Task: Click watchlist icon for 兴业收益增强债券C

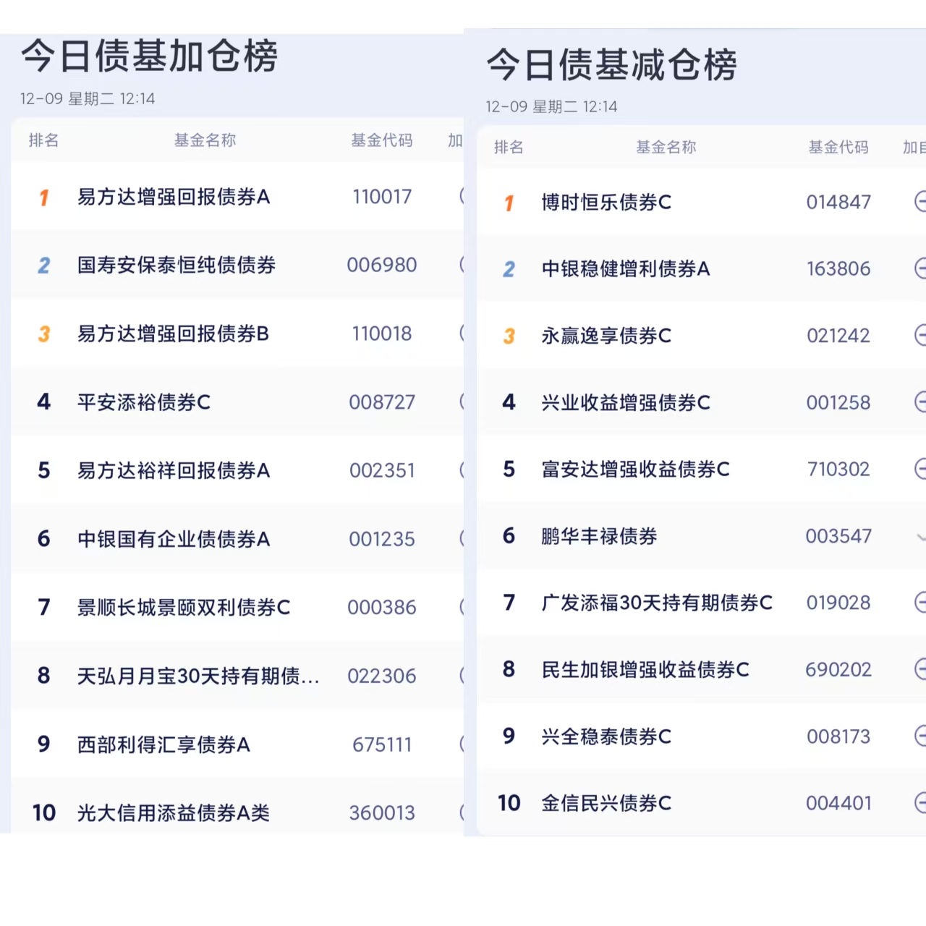Action: point(920,402)
